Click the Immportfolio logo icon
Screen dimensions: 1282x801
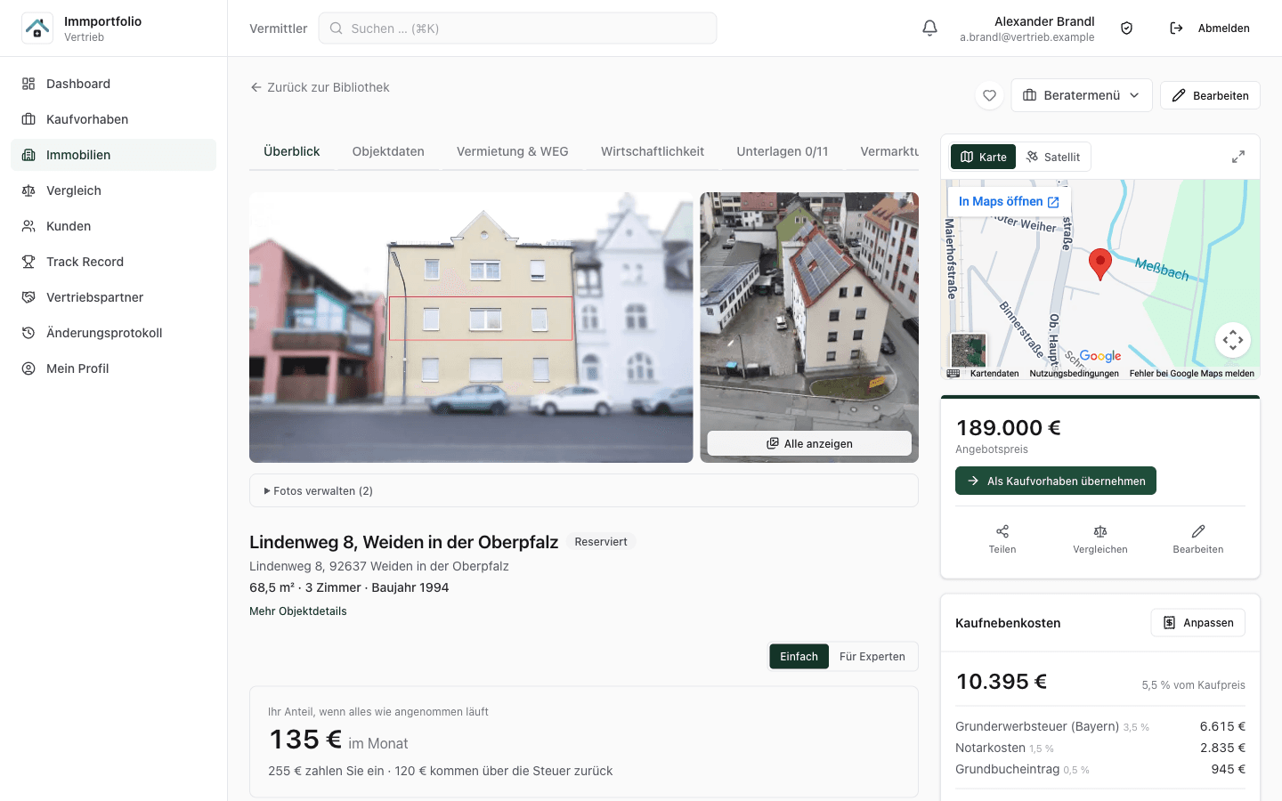tap(37, 28)
